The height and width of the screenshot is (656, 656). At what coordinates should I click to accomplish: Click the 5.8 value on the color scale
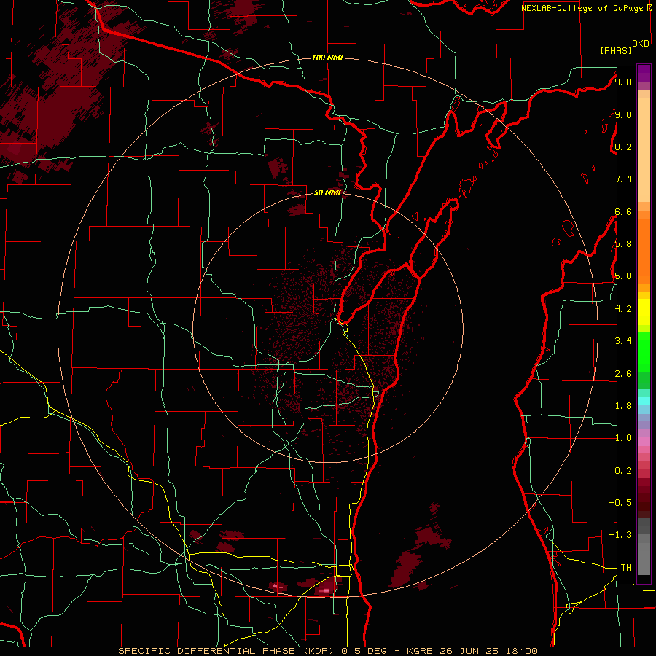point(623,244)
